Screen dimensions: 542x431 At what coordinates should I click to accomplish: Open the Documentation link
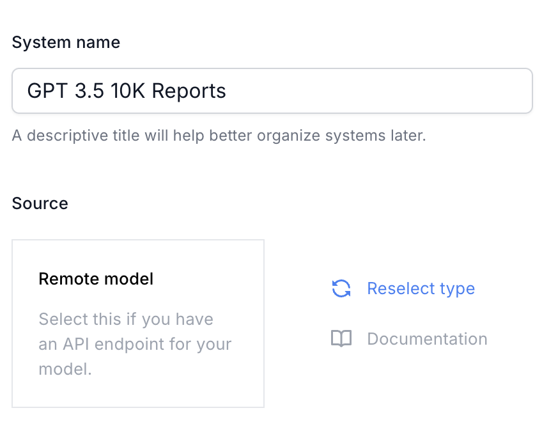(x=427, y=339)
